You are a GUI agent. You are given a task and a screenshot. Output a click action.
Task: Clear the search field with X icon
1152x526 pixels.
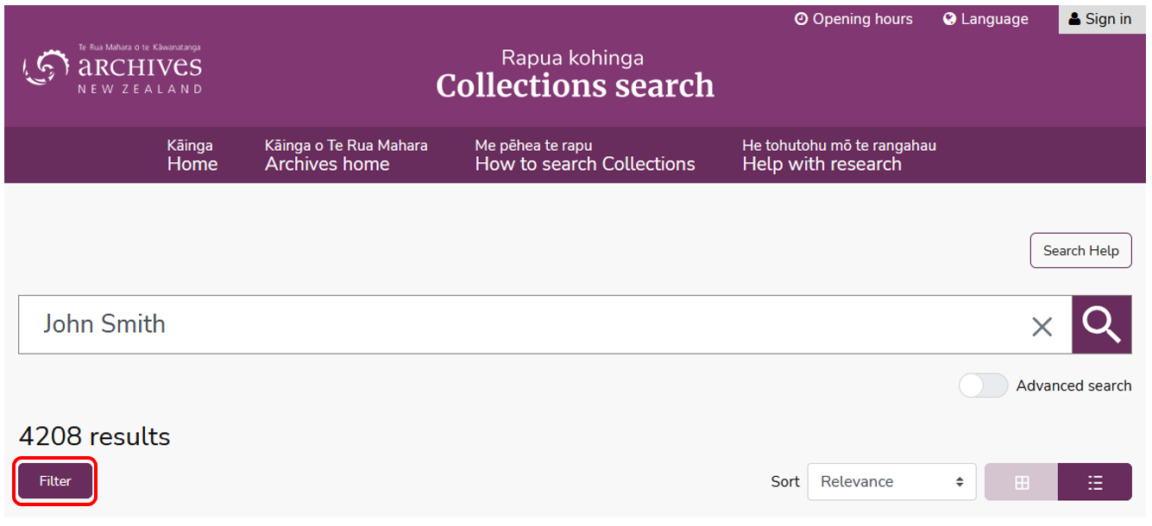(x=1042, y=326)
